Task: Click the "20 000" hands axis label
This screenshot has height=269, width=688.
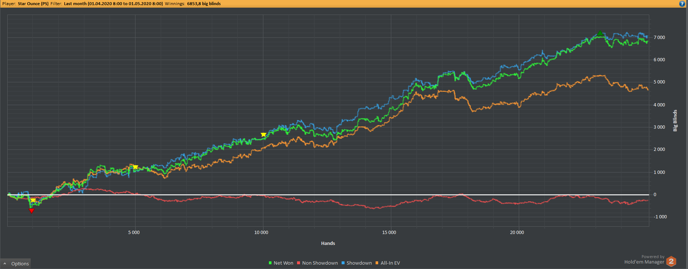Action: (517, 233)
